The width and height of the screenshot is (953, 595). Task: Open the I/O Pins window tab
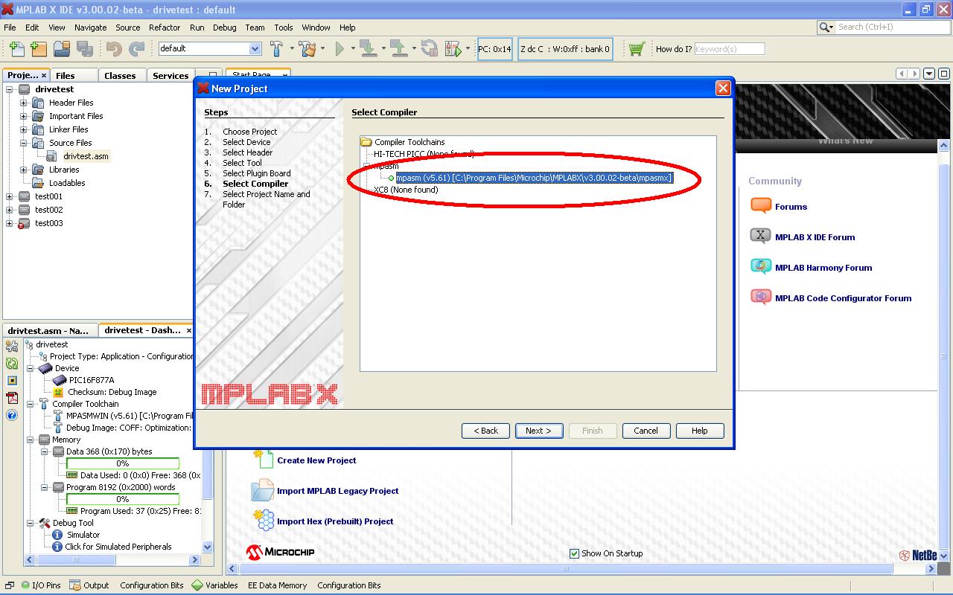[40, 585]
